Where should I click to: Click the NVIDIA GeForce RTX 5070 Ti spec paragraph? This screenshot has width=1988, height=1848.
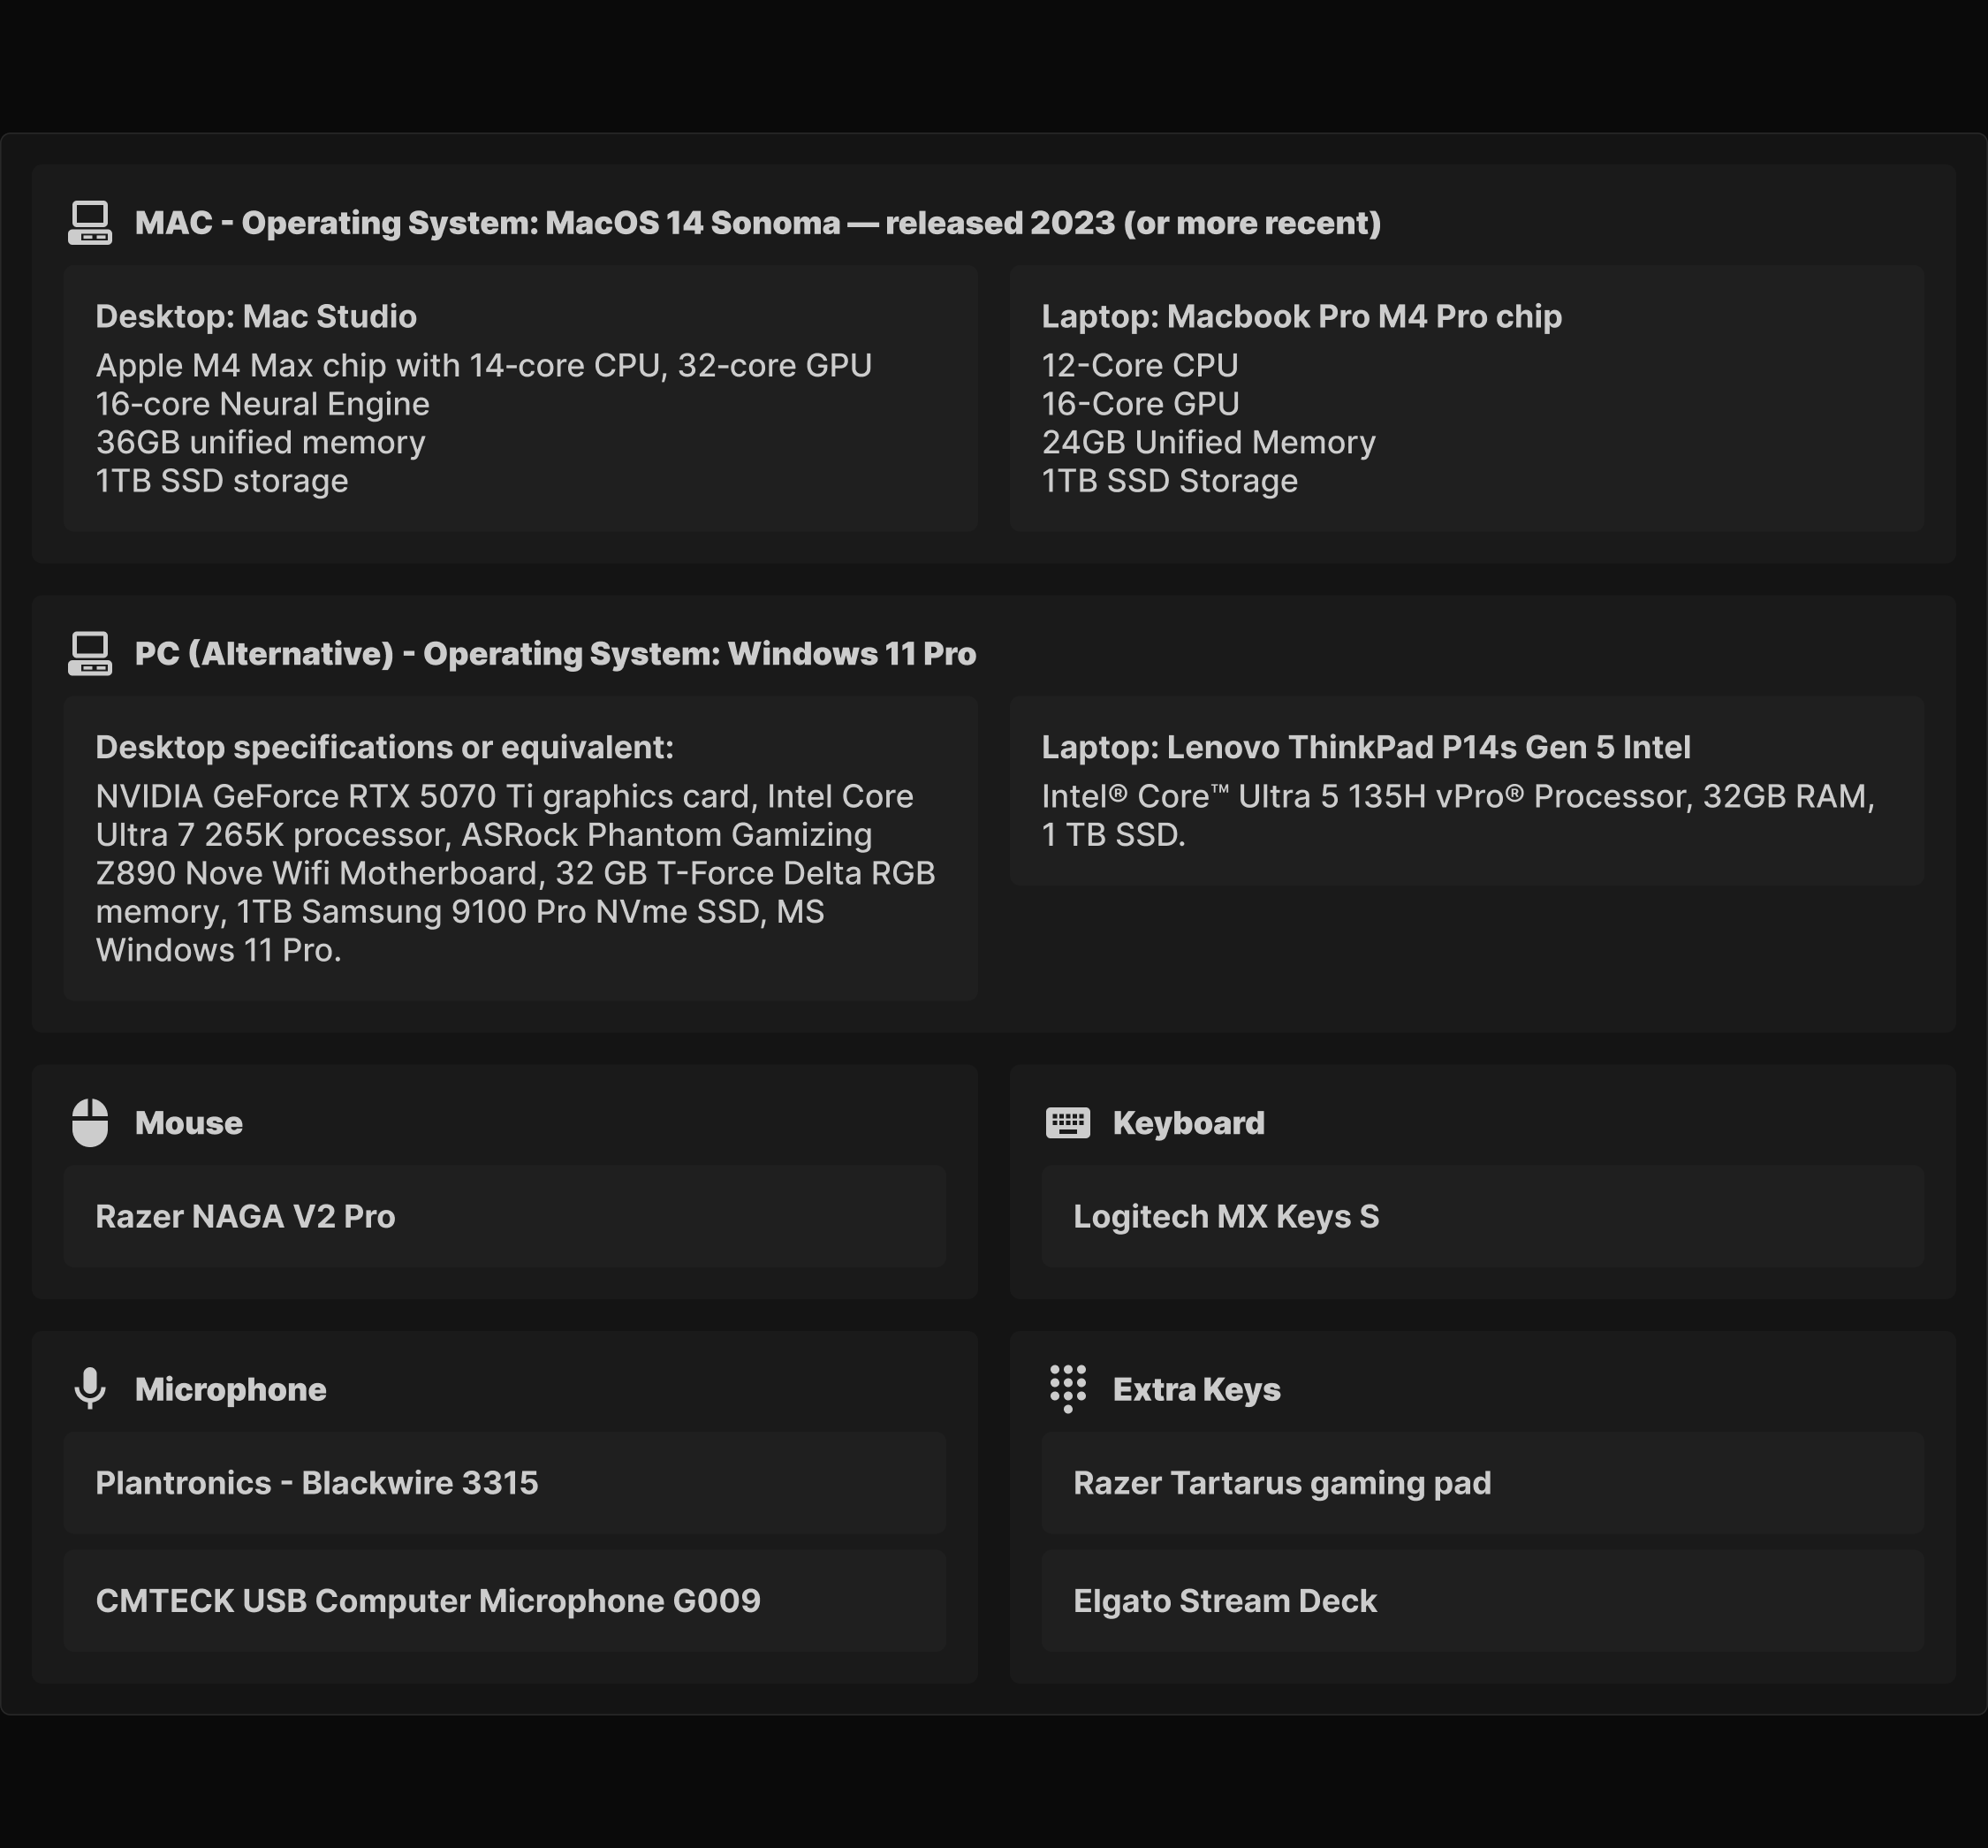click(x=516, y=874)
